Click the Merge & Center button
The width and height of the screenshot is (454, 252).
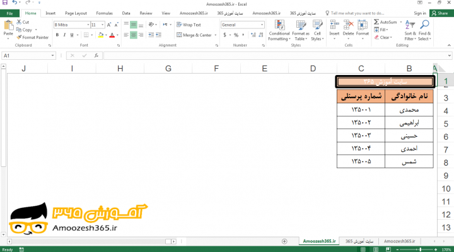click(x=194, y=35)
